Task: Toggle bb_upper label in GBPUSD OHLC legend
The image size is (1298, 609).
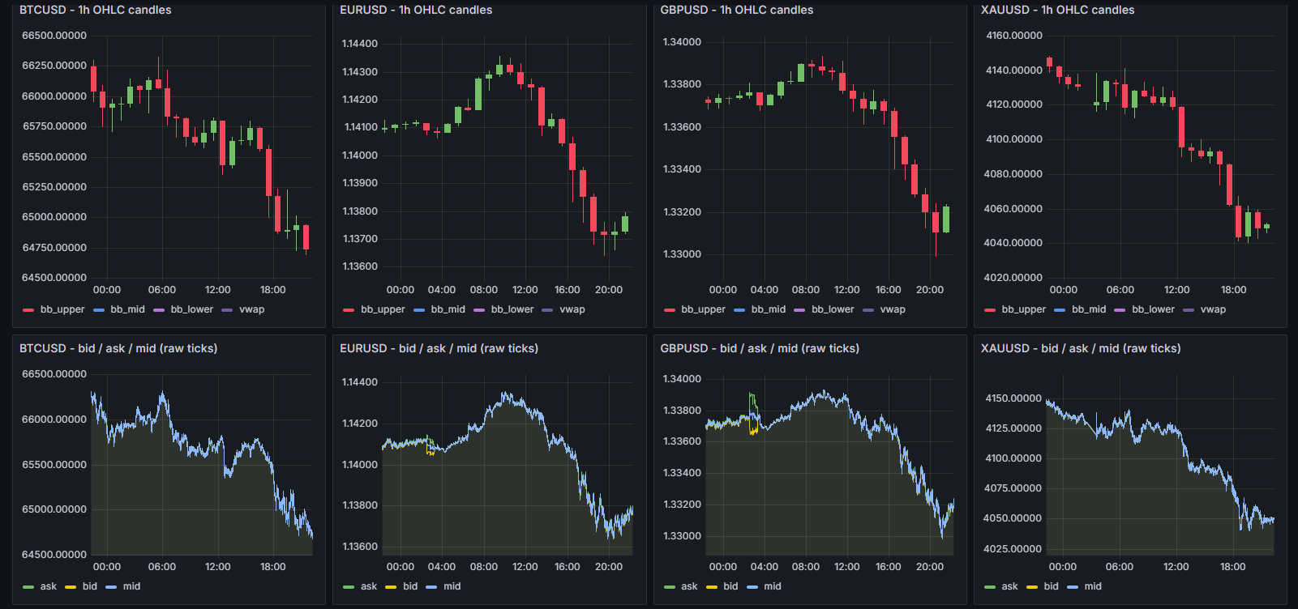Action: pos(704,309)
